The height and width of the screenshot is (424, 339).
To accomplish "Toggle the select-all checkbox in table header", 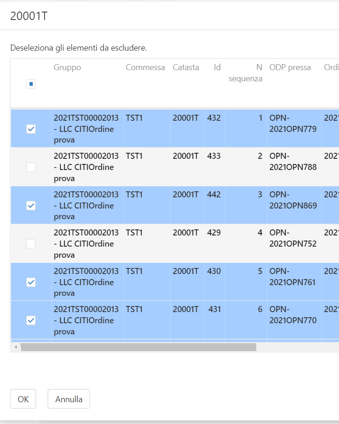I will (x=31, y=84).
